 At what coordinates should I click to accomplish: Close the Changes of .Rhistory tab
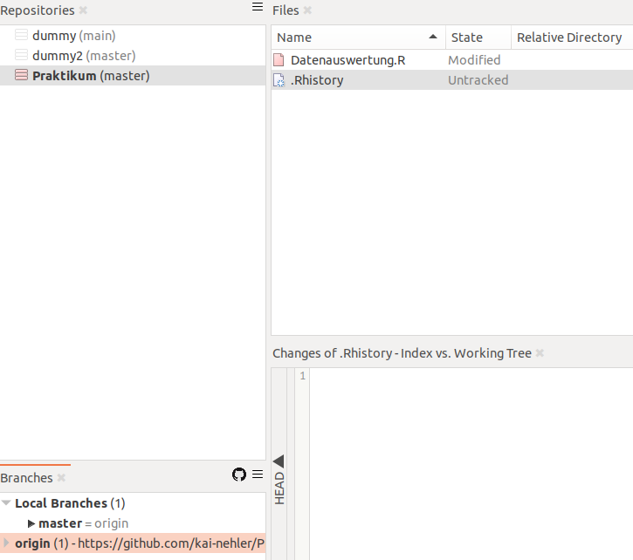click(x=540, y=353)
